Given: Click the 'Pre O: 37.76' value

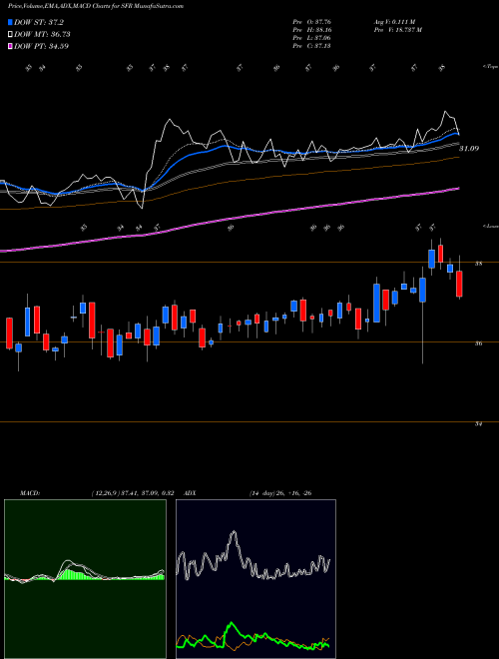Looking at the screenshot, I should [x=312, y=22].
